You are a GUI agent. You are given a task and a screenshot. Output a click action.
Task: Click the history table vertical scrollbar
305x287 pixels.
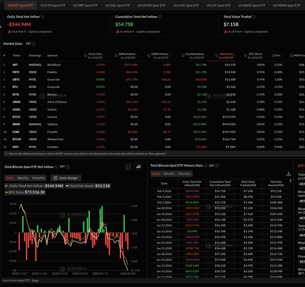coord(291,180)
